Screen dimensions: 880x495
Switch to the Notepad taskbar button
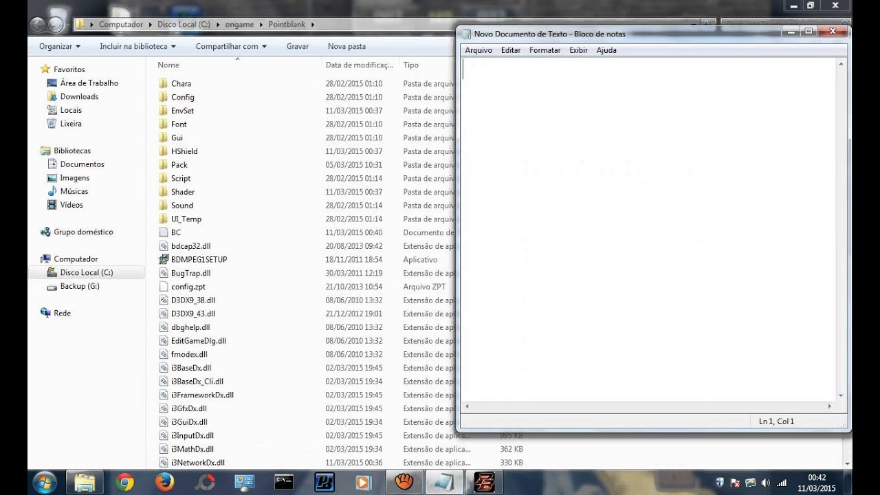[443, 483]
